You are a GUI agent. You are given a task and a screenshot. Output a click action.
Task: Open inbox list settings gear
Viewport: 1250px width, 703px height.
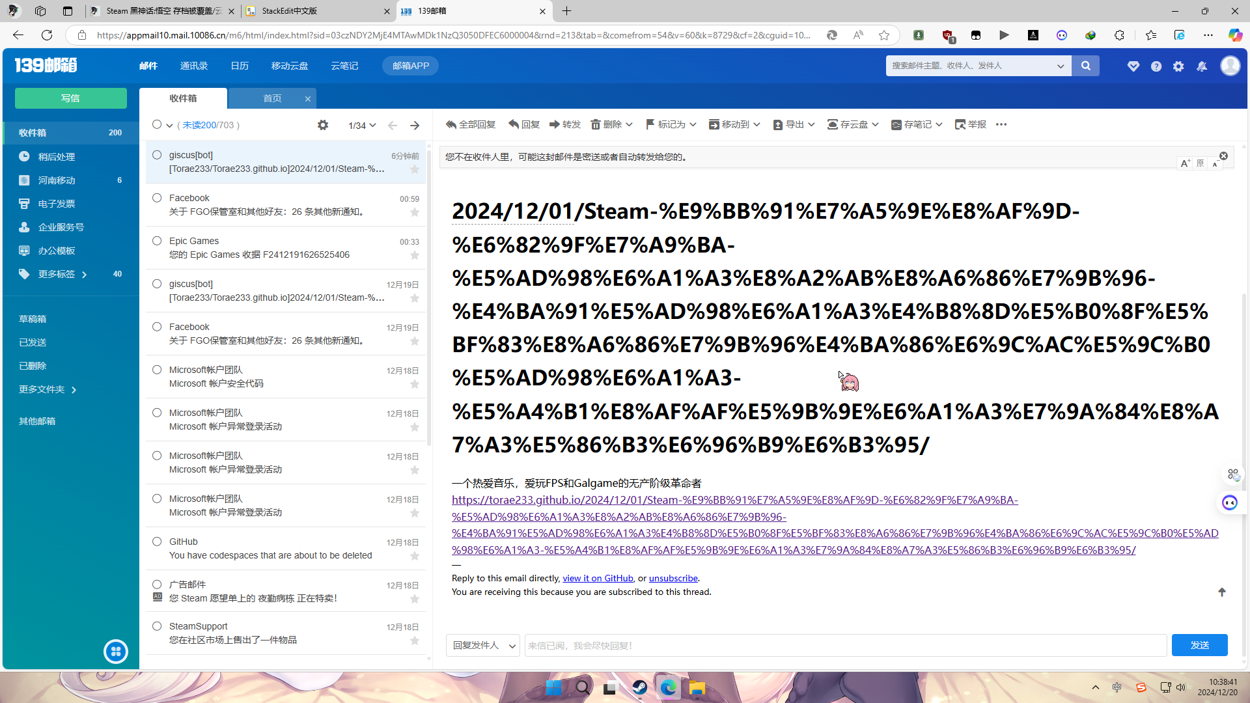(323, 125)
